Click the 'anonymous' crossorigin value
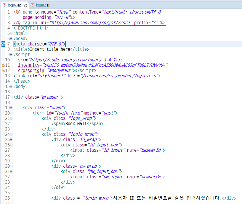Image resolution: width=242 pixels, height=204 pixels. pos(60,71)
